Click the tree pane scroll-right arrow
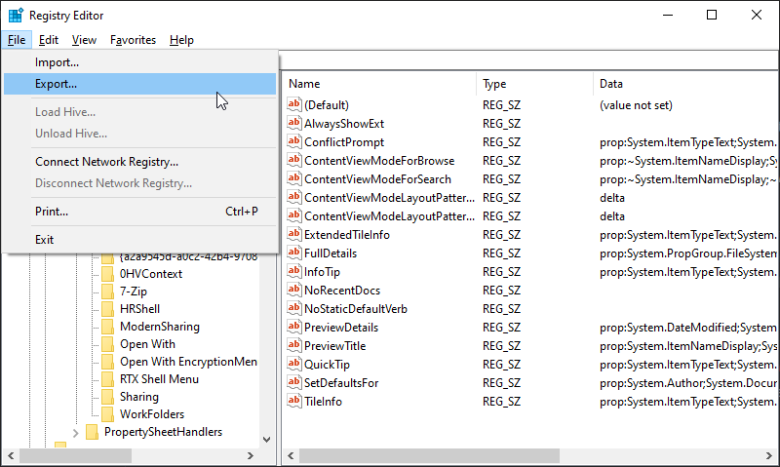The image size is (780, 467). tap(251, 455)
